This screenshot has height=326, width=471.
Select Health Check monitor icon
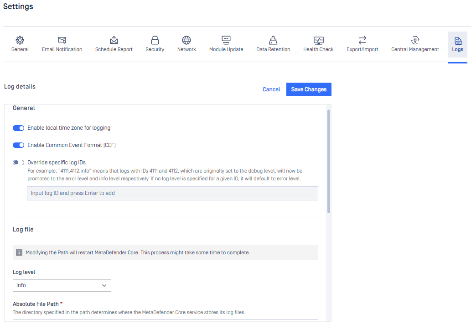point(318,40)
